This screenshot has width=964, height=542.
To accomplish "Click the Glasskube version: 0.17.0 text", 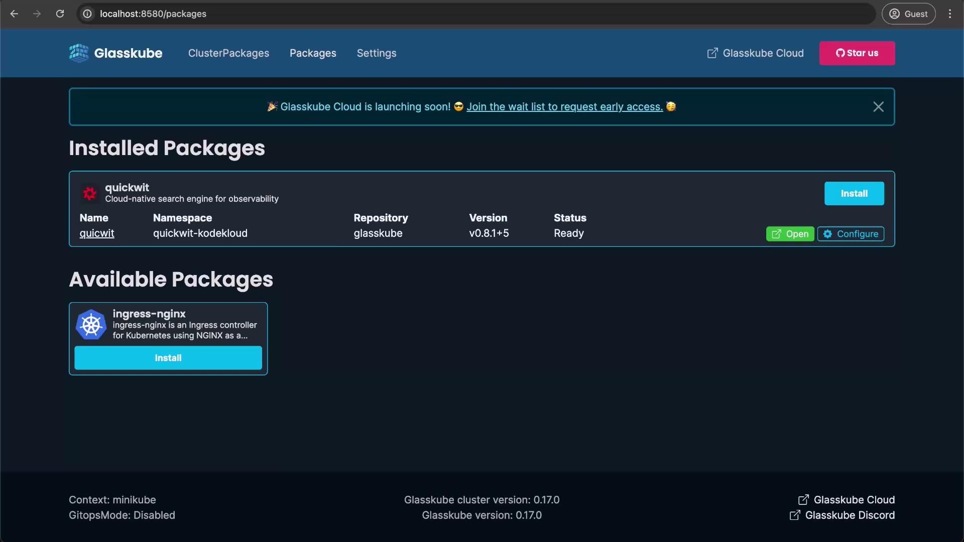I will (x=482, y=515).
